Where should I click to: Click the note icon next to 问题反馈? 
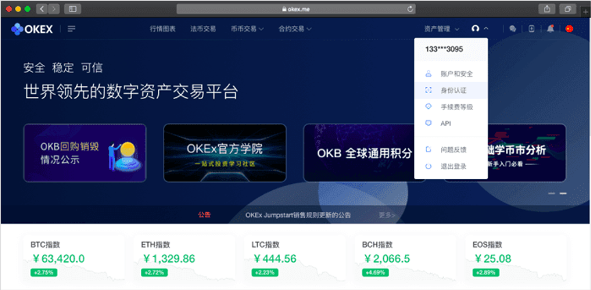(428, 150)
